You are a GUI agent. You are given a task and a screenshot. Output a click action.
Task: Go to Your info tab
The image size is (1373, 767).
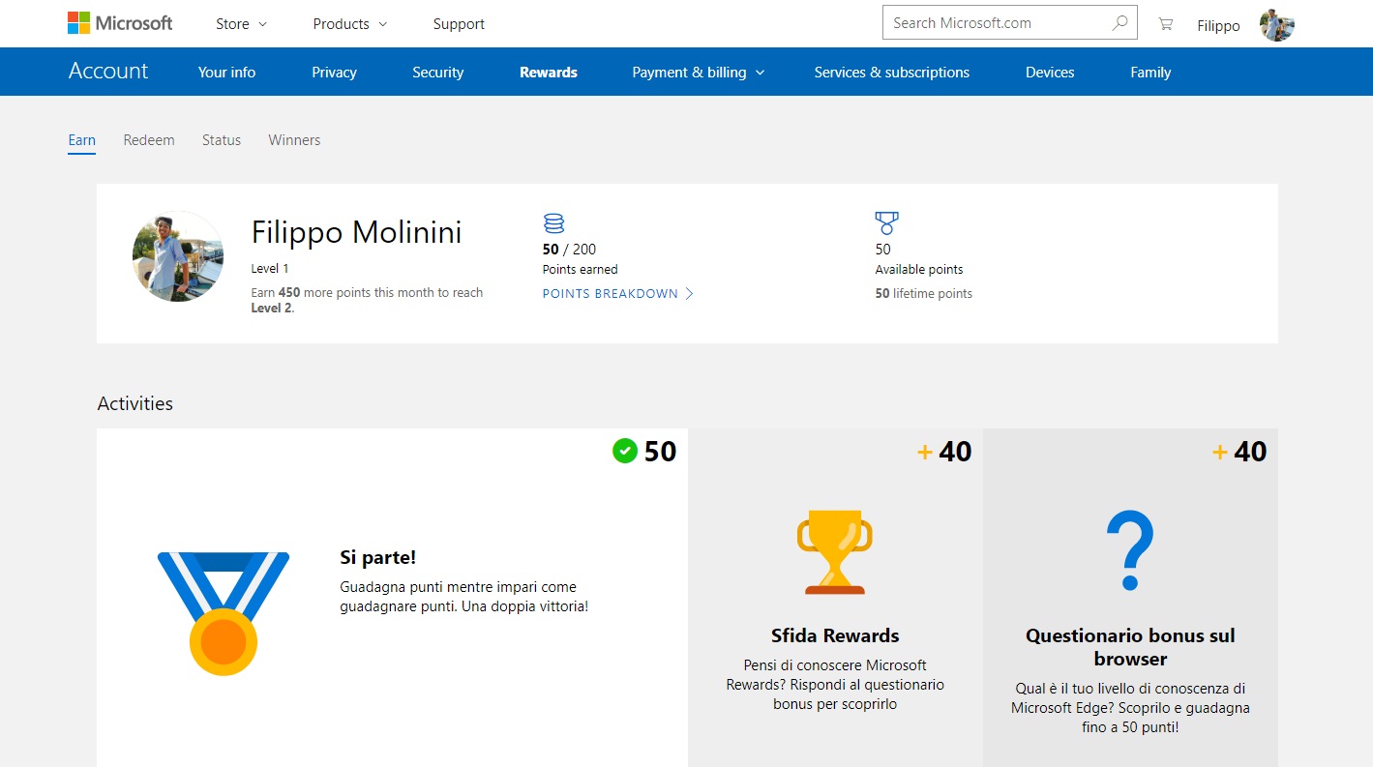point(226,73)
